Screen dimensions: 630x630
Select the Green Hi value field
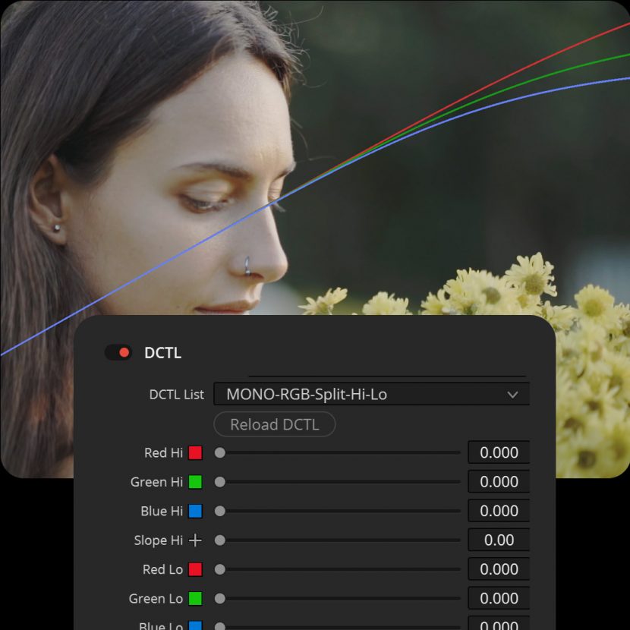tap(499, 482)
